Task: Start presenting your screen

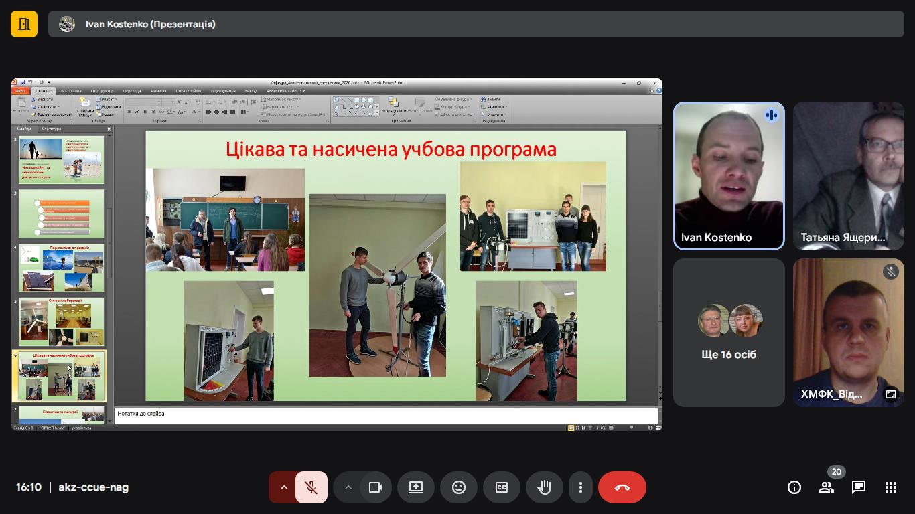Action: coord(416,487)
